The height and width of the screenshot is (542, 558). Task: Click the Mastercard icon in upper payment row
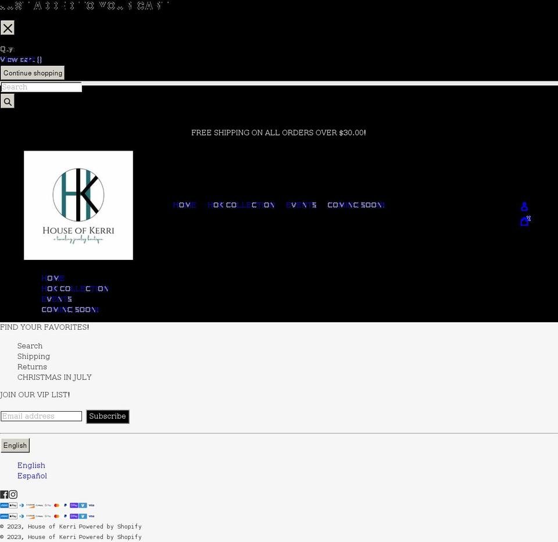(56, 505)
